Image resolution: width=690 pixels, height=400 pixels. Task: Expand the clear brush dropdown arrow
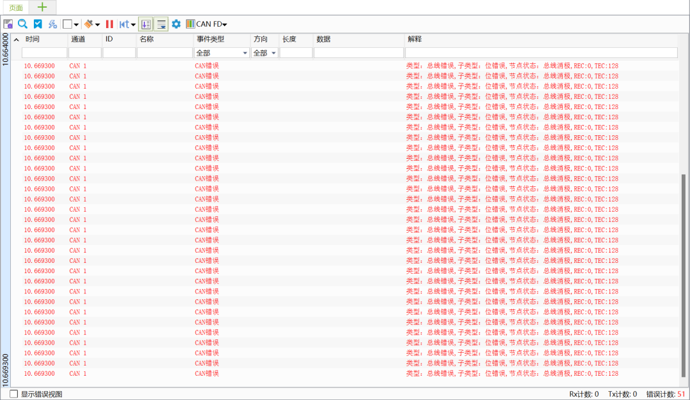[97, 25]
